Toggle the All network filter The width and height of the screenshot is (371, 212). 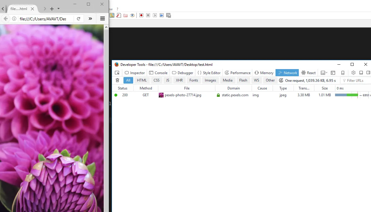(x=128, y=80)
